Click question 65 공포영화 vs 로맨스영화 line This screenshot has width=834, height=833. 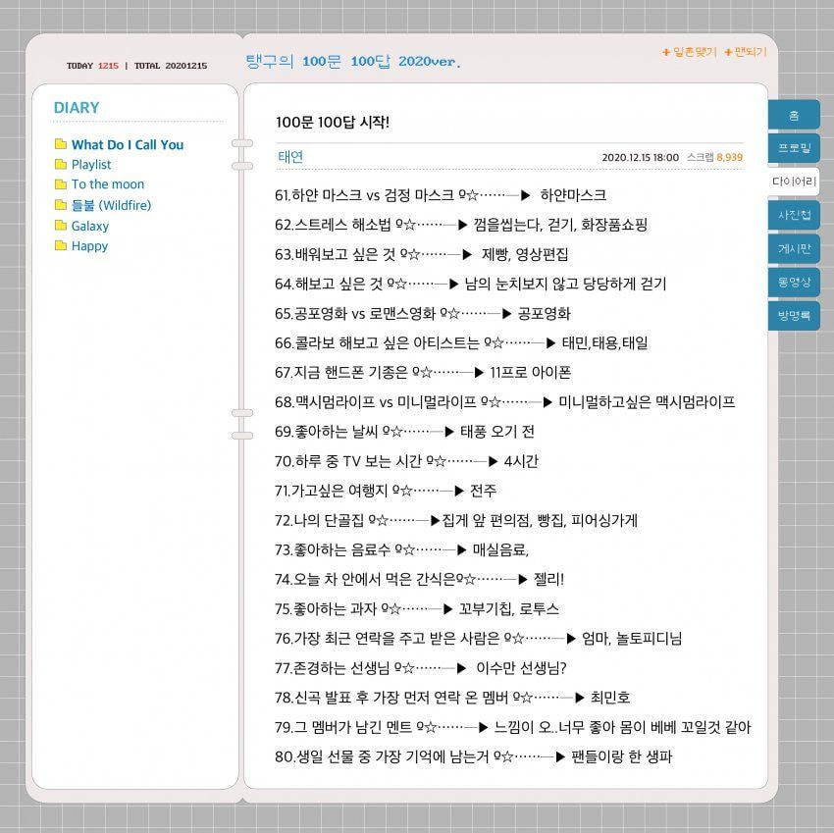[x=422, y=313]
